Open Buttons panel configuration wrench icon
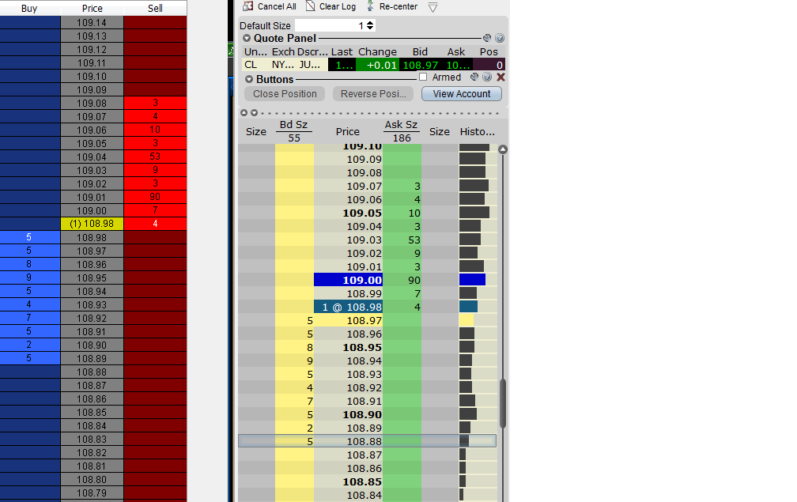This screenshot has height=502, width=797. pyautogui.click(x=474, y=77)
